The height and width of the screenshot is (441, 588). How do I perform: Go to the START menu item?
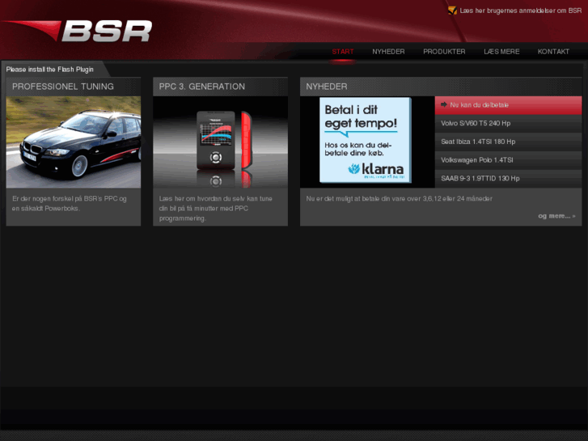point(342,52)
